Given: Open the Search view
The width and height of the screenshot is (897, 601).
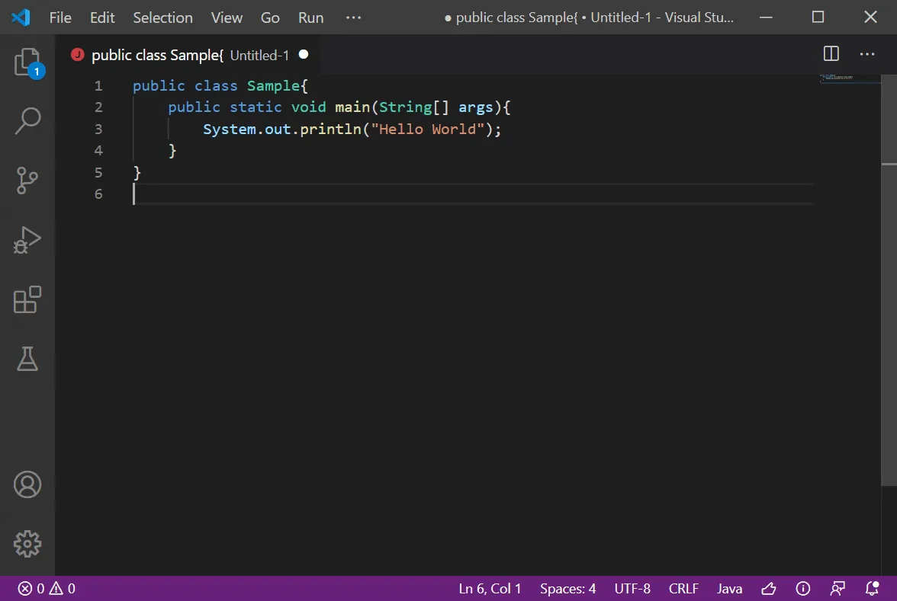Looking at the screenshot, I should click(27, 121).
